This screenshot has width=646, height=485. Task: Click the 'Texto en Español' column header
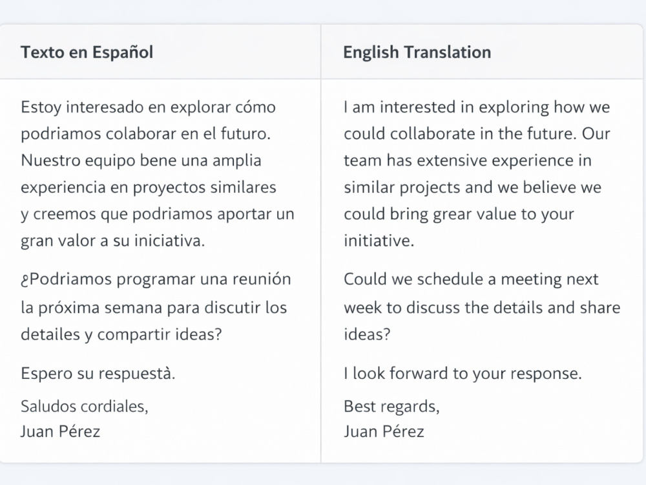coord(87,52)
